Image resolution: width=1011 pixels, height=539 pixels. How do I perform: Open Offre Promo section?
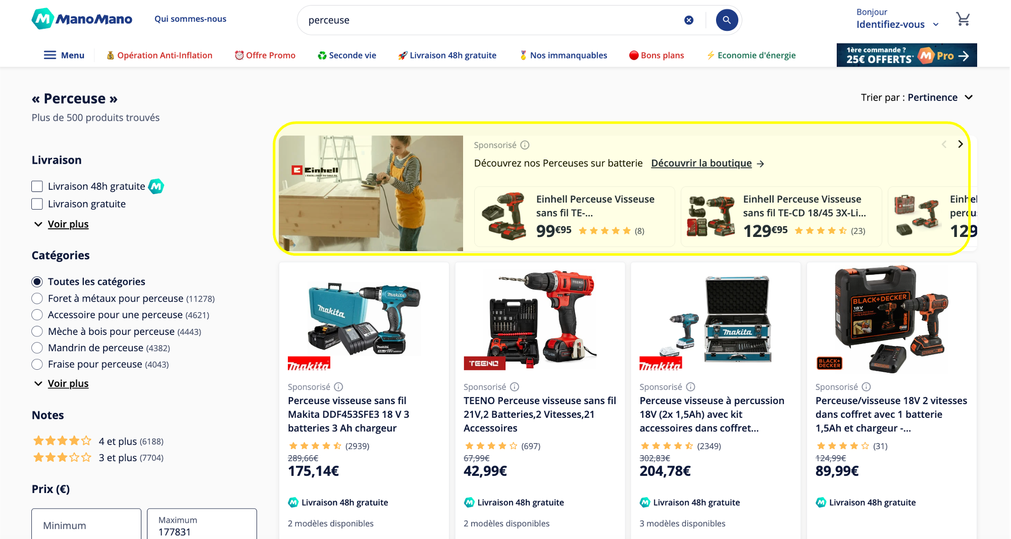(265, 55)
